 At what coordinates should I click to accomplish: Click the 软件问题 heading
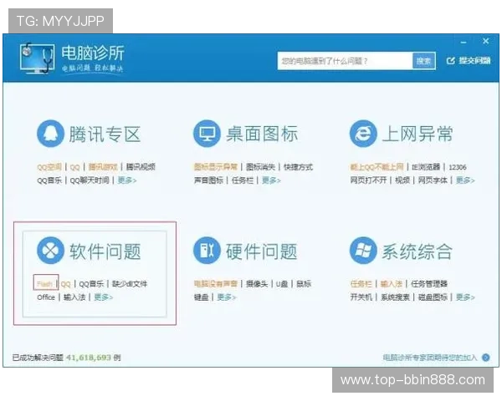point(105,251)
